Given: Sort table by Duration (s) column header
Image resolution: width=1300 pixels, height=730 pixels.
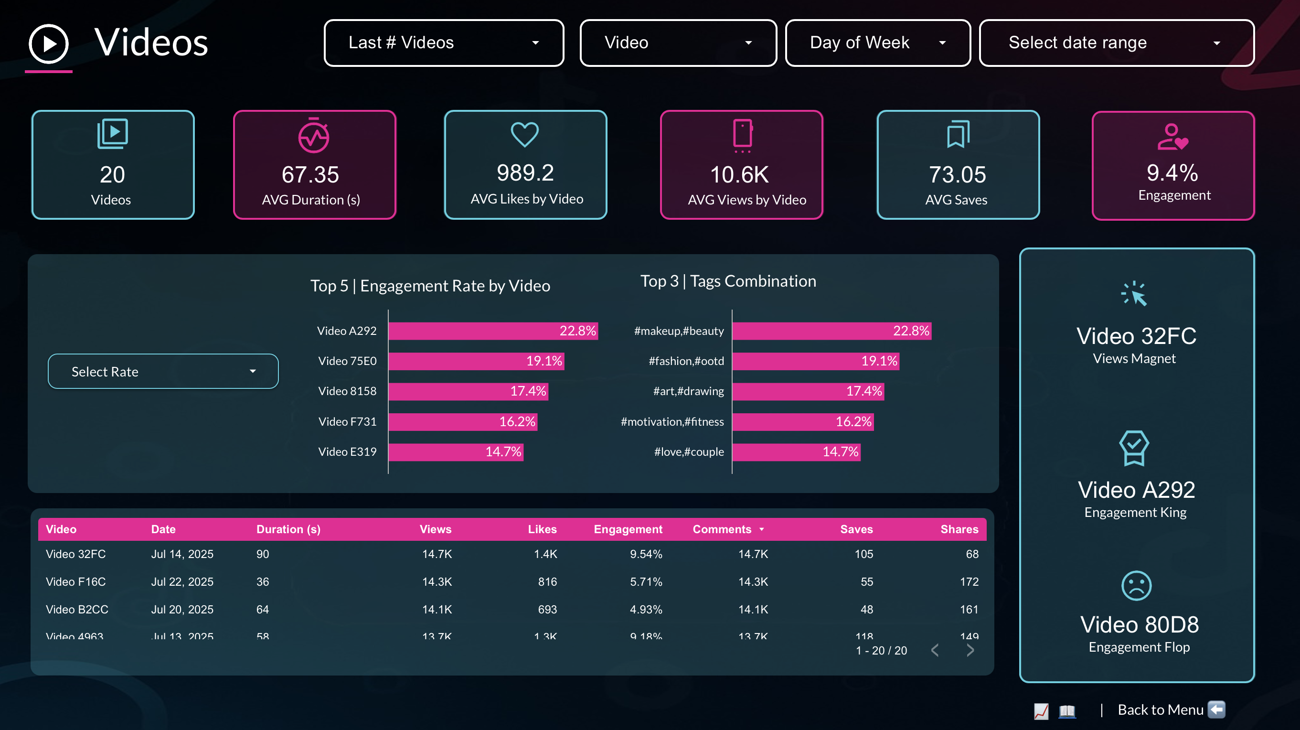Looking at the screenshot, I should click(288, 529).
